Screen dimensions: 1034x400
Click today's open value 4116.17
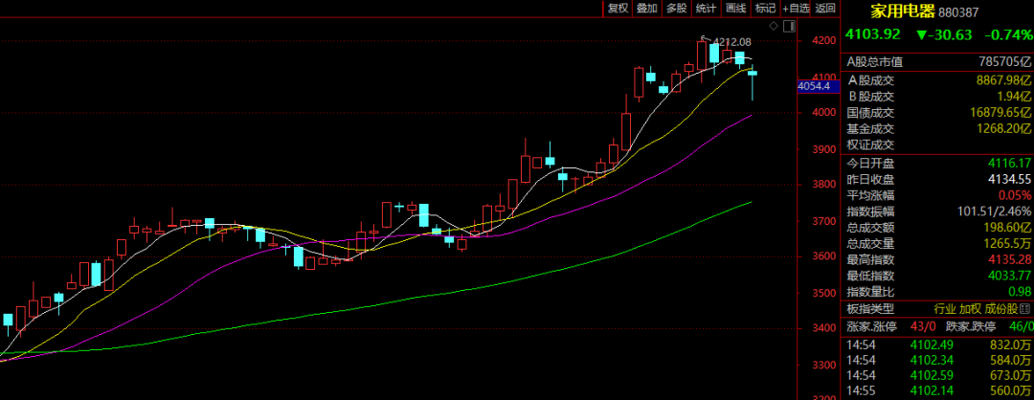[1010, 163]
